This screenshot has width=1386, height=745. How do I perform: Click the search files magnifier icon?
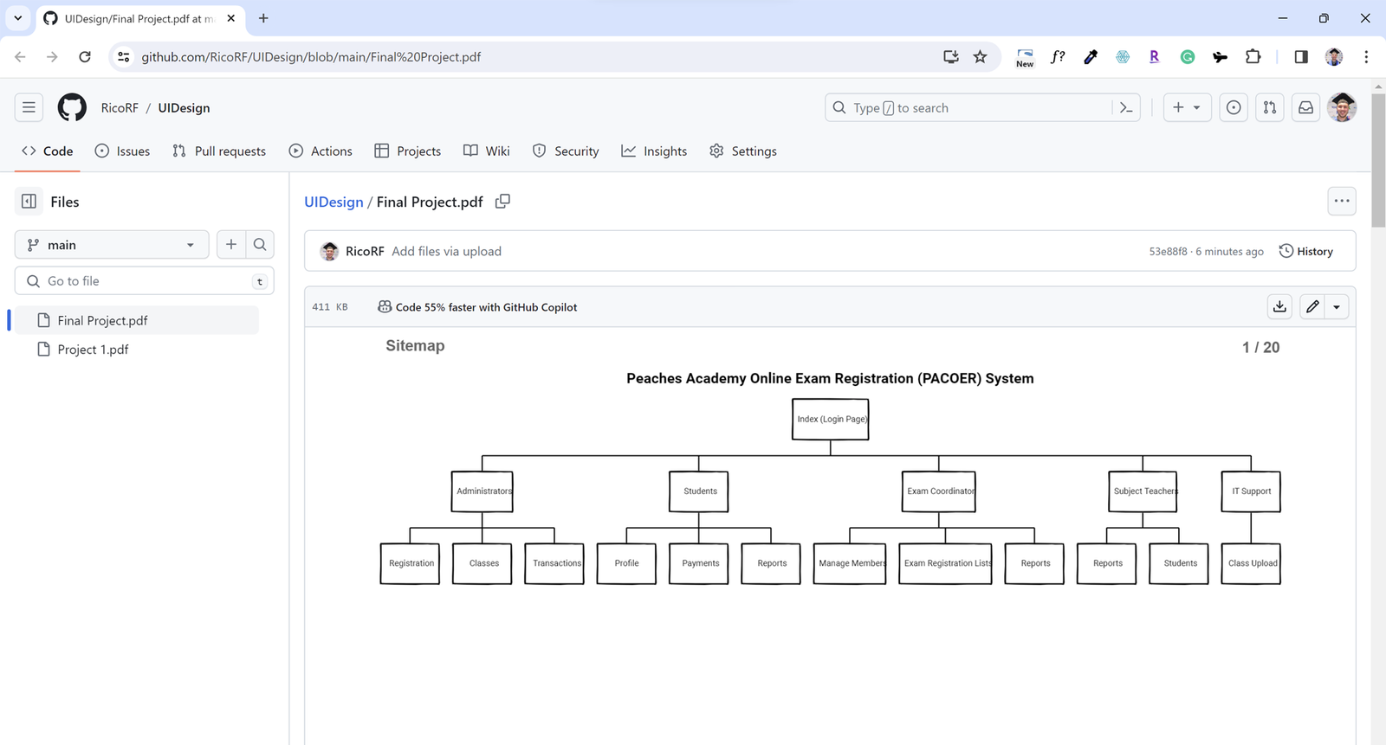pos(260,245)
